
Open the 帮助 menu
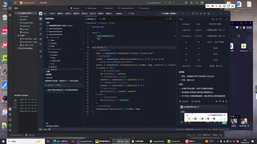pos(109,14)
